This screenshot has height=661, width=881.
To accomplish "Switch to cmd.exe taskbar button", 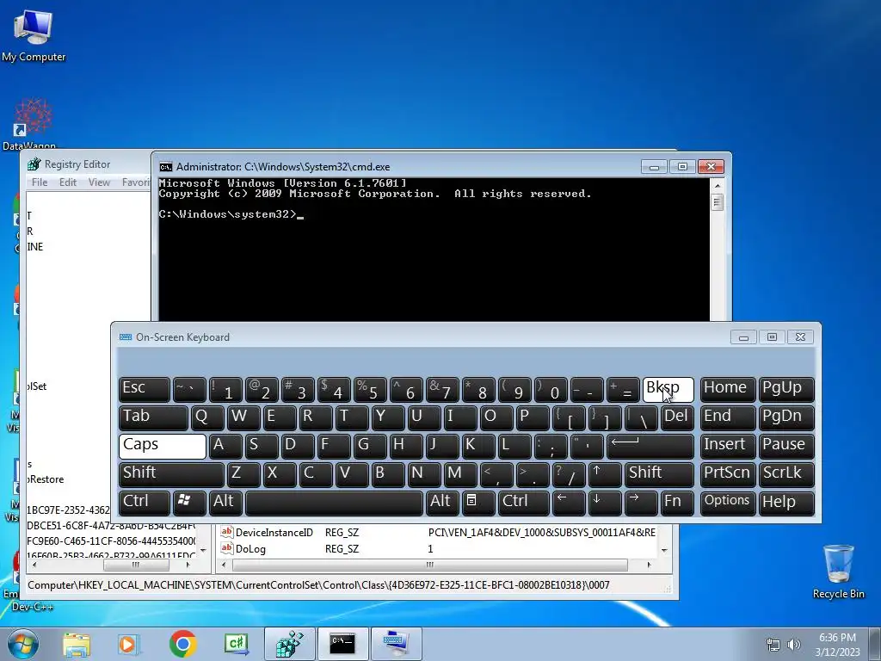I will coord(342,644).
